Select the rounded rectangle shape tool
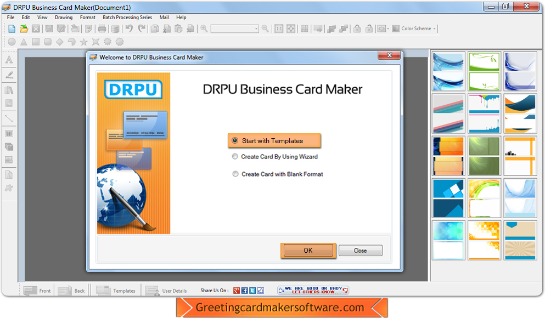The image size is (545, 318). 48,42
